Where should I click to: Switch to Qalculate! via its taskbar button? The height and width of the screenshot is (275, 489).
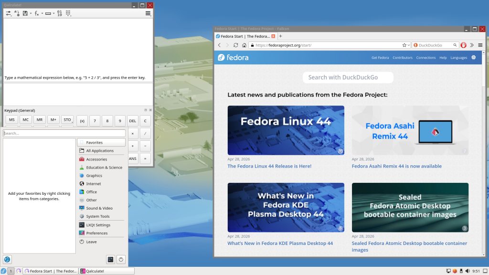pos(106,271)
